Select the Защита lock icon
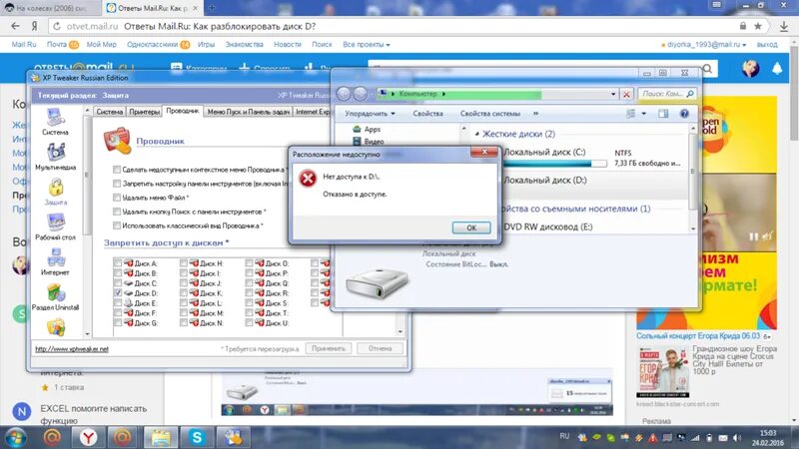This screenshot has width=799, height=449. pos(56,192)
